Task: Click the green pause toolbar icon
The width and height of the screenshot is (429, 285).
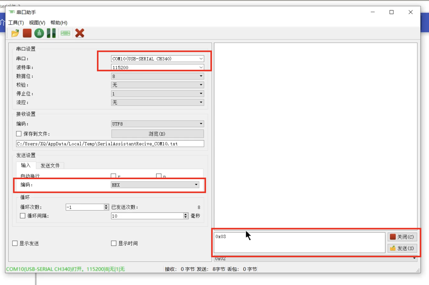Action: pyautogui.click(x=51, y=33)
